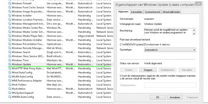Click gear icon of Windows Time service
Image resolution: width=208 pixels, height=104 pixels.
point(9,60)
